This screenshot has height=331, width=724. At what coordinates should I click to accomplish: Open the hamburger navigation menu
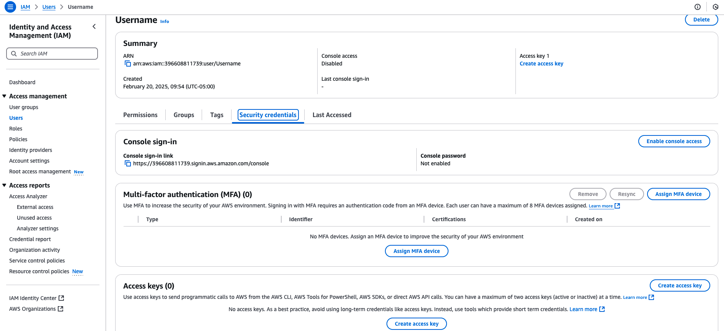[x=10, y=7]
